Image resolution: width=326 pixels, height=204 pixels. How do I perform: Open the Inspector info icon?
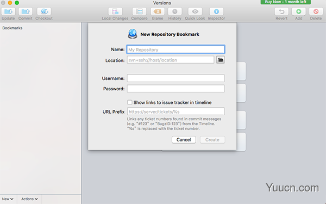(216, 11)
